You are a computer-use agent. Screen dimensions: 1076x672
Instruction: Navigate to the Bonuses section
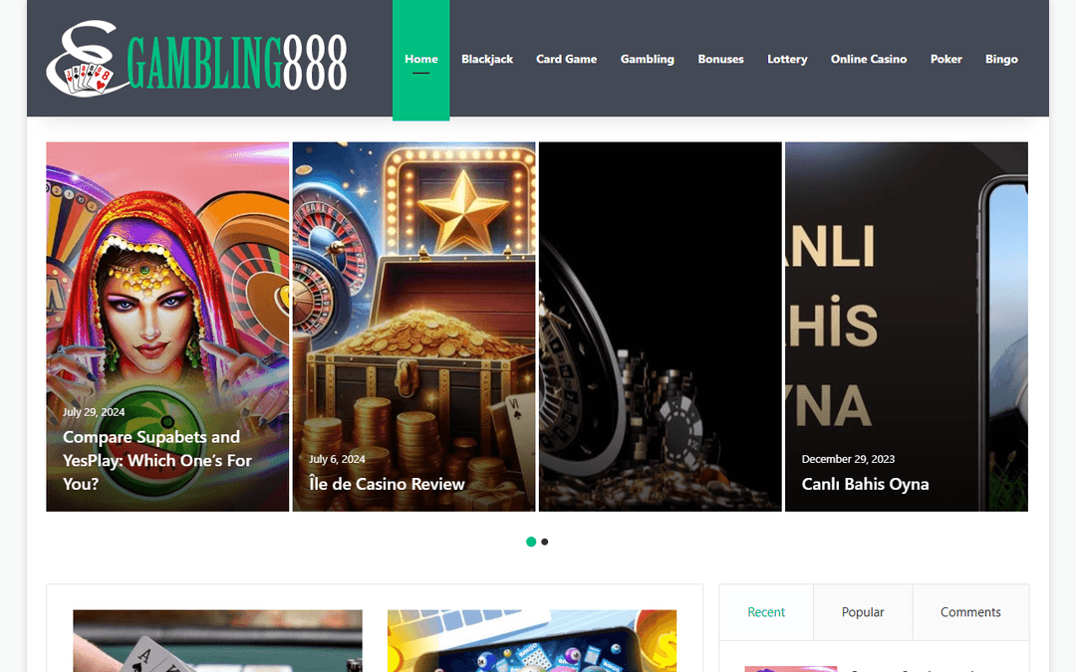coord(720,59)
